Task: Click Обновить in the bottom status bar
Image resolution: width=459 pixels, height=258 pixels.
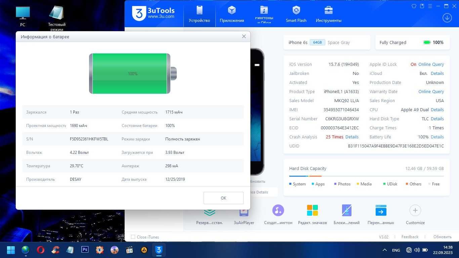Action: pyautogui.click(x=442, y=237)
